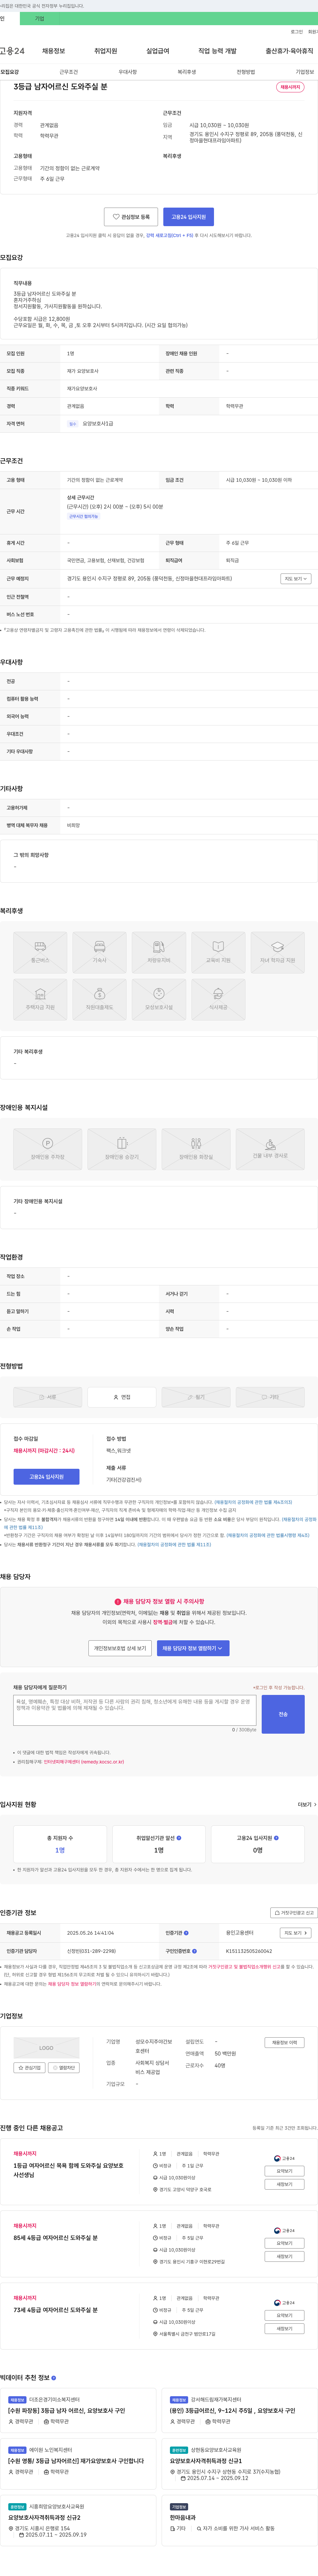Open the 실업급여 menu
Screen dimensions: 318x2576
(x=158, y=51)
